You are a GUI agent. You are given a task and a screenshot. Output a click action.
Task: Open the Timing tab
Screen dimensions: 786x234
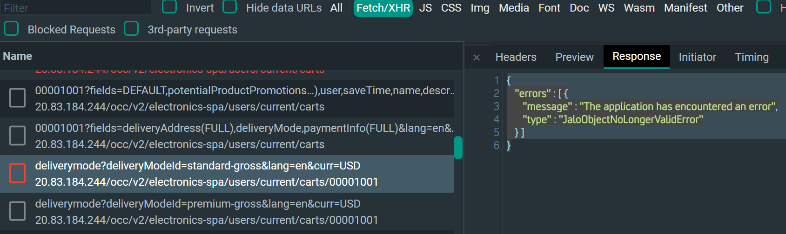click(752, 57)
